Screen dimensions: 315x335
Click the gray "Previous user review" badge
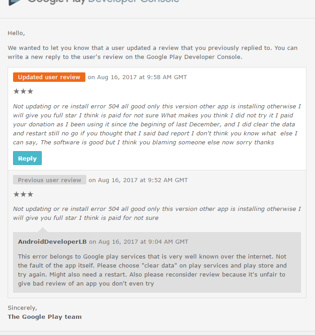point(49,180)
